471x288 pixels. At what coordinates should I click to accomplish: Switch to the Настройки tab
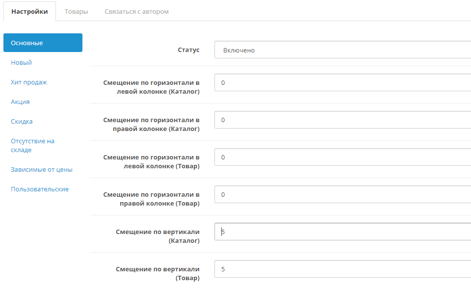[29, 11]
